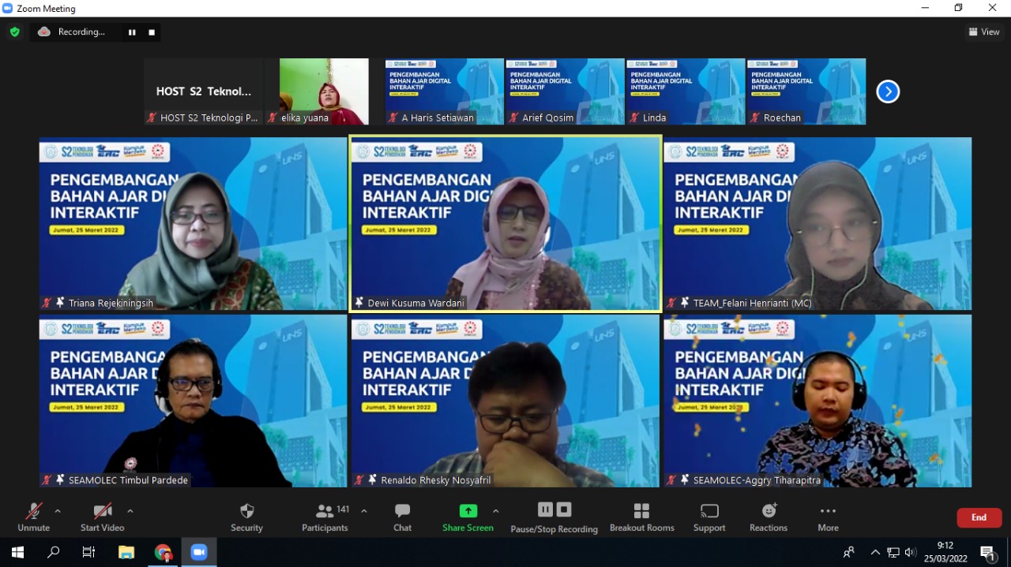Stop recording in the top recording bar

tap(152, 32)
